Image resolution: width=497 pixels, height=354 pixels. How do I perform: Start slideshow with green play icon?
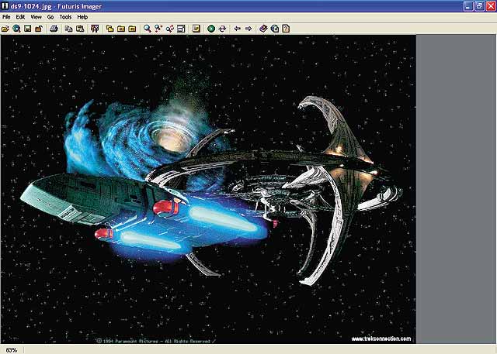211,29
